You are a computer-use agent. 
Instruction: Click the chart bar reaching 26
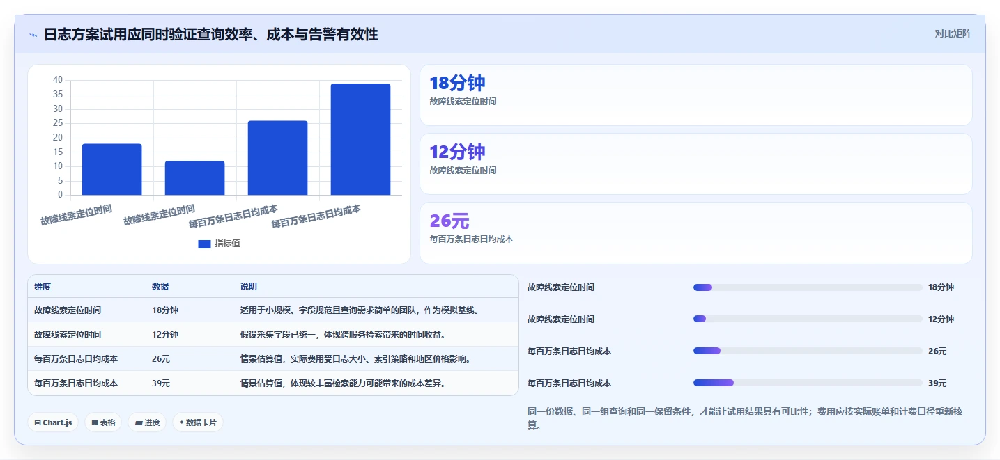[x=277, y=158]
